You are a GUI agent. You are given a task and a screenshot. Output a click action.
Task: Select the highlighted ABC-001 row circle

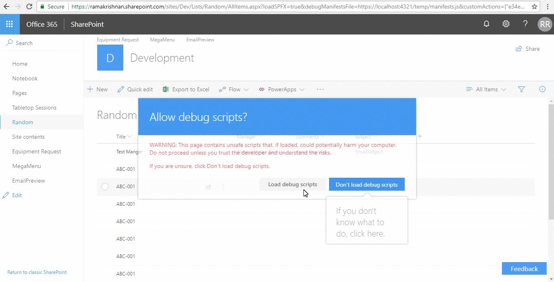click(x=105, y=187)
